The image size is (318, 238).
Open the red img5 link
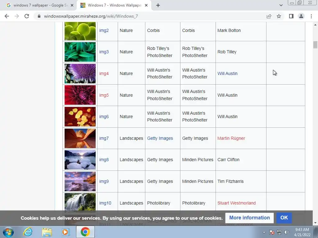pyautogui.click(x=104, y=95)
